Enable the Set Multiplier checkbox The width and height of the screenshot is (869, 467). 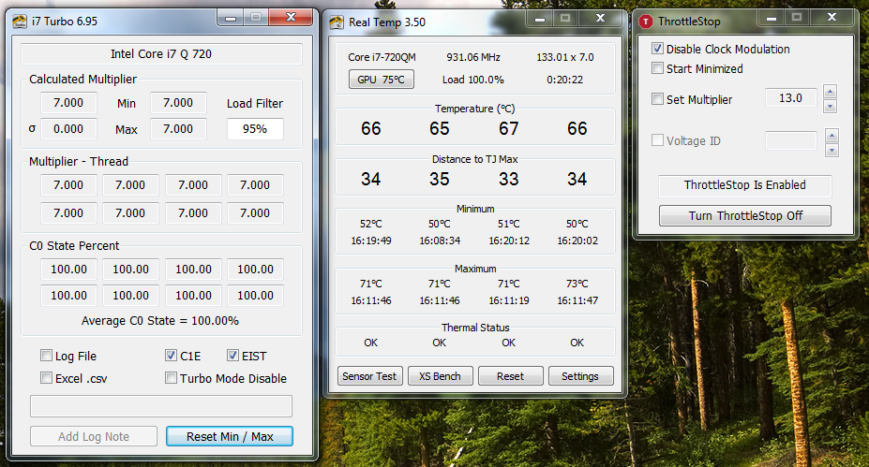tap(657, 99)
